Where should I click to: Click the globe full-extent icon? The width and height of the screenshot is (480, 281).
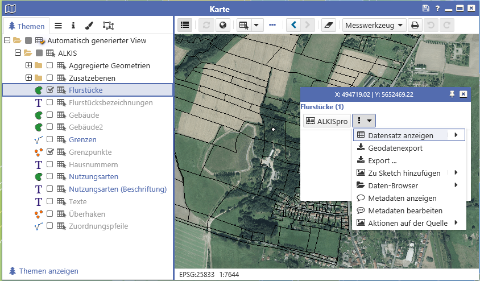pyautogui.click(x=222, y=25)
